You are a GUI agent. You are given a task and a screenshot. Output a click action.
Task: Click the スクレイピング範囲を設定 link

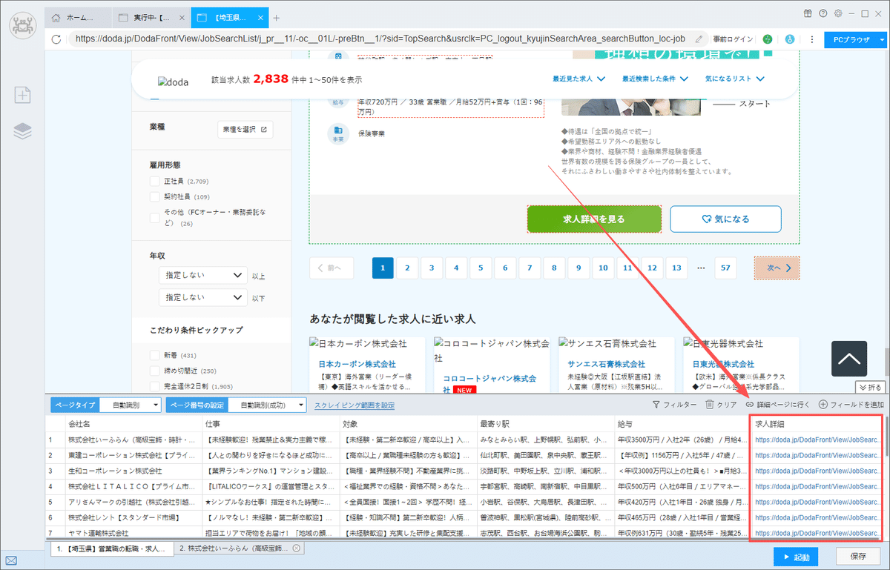coord(355,405)
